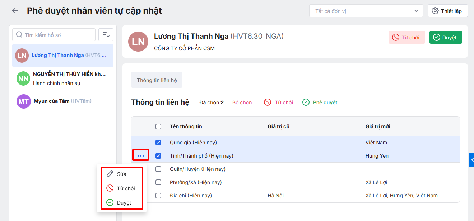The width and height of the screenshot is (474, 221).
Task: Click the Tìm kiếm hồ sơ field
Action: pyautogui.click(x=57, y=35)
